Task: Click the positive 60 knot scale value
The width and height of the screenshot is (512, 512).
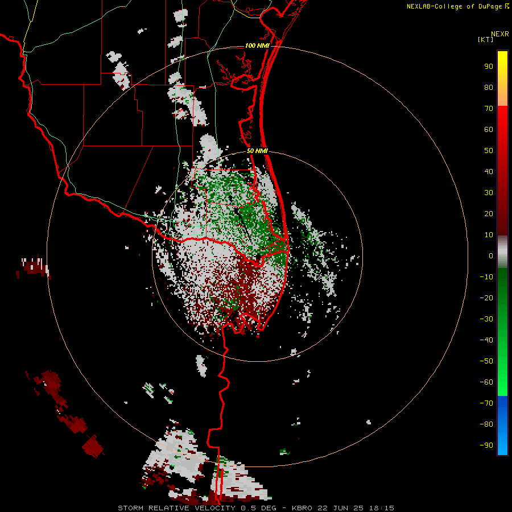Action: [x=489, y=130]
